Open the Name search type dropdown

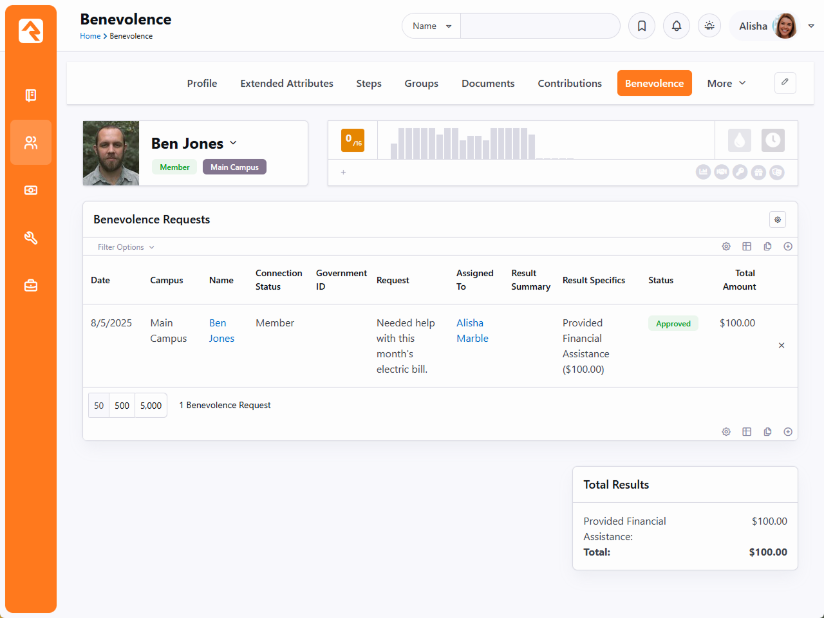[431, 26]
